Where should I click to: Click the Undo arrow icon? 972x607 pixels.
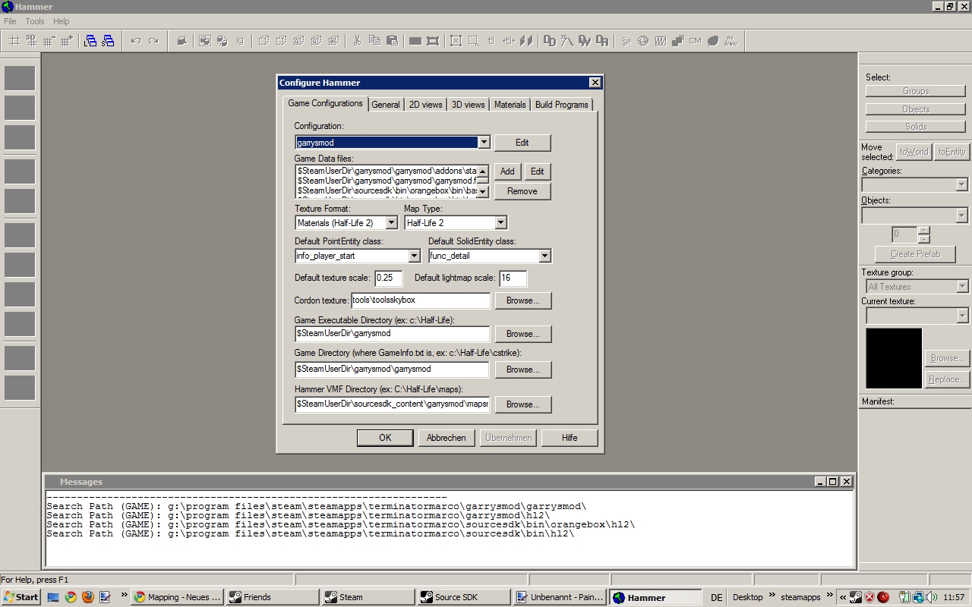[x=136, y=41]
